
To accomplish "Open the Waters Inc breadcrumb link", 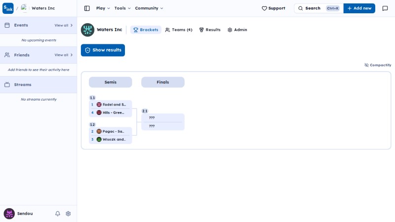I will 43,8.
